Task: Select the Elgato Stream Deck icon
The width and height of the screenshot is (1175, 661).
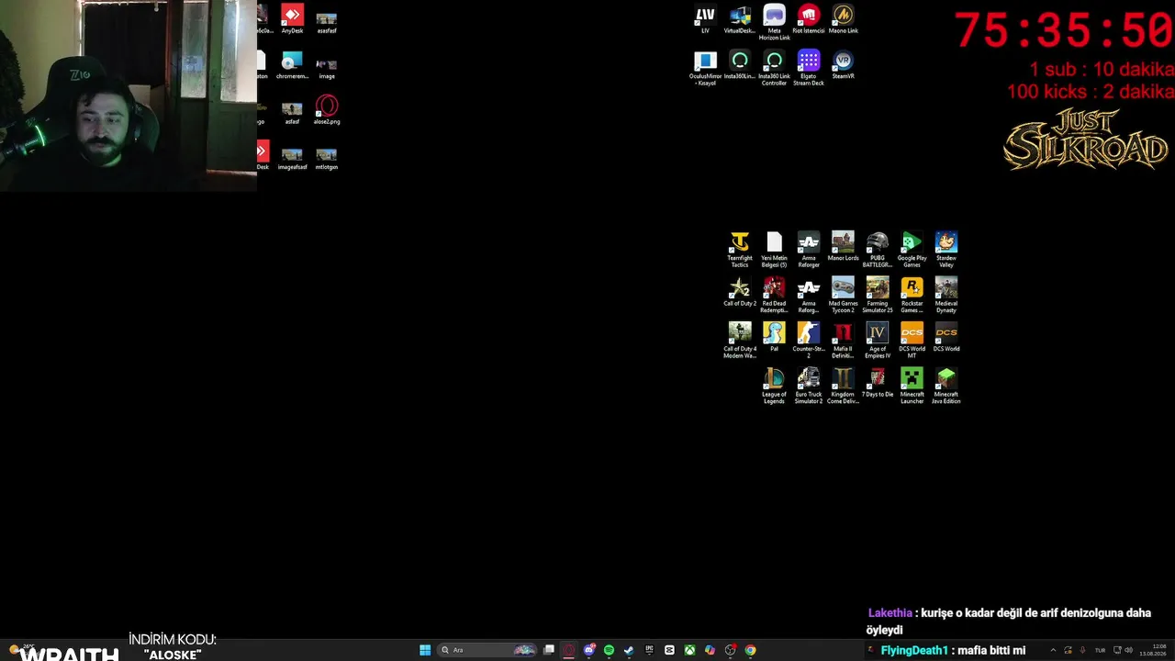Action: 809,68
